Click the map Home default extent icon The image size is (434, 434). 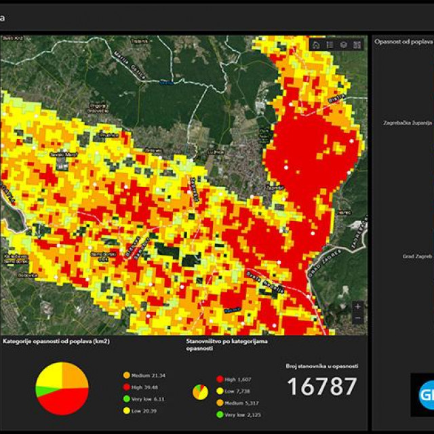point(317,45)
